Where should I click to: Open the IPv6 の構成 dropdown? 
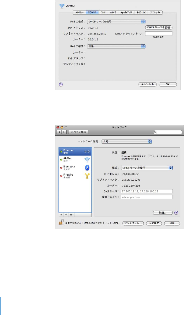116,46
